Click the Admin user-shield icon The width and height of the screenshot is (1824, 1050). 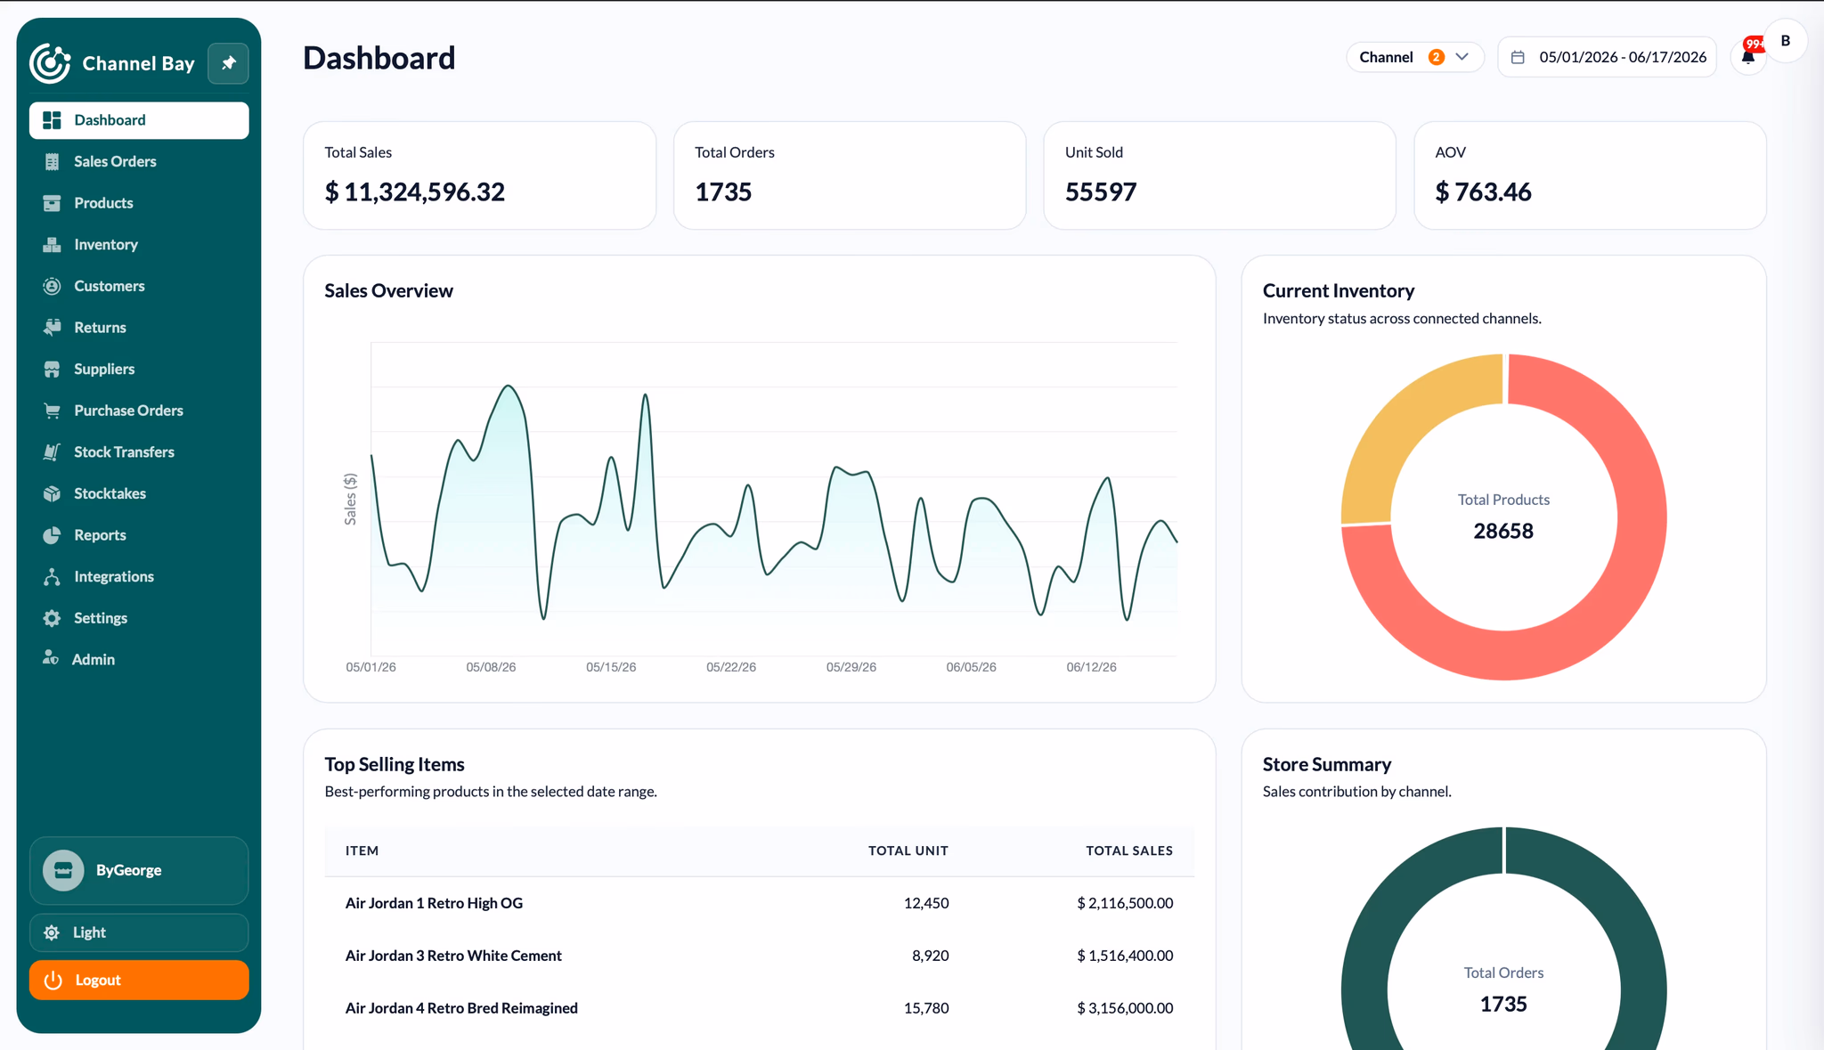[x=51, y=658]
